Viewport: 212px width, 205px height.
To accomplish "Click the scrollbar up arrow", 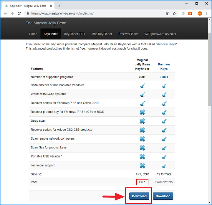I will point(210,19).
